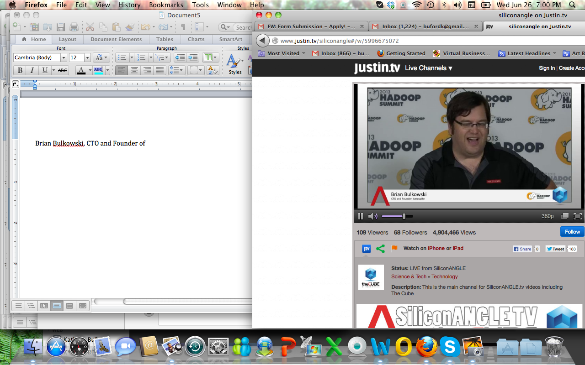
Task: Click the Justin.tv jtv icon below video
Action: (367, 249)
